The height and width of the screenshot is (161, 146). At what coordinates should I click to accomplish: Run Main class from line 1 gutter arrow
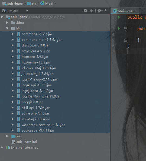[119, 17]
